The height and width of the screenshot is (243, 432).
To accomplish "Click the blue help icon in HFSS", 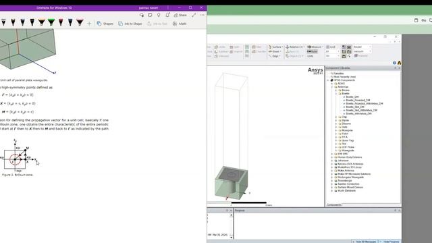I will click(394, 63).
